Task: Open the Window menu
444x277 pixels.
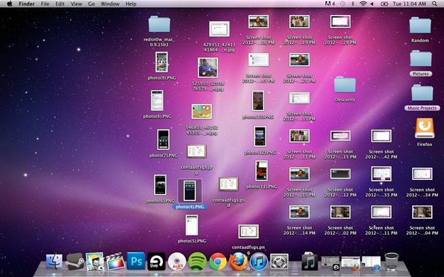Action: (110, 4)
